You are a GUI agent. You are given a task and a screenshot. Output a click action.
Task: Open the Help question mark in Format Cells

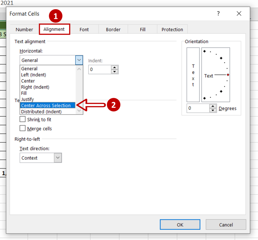pos(218,14)
